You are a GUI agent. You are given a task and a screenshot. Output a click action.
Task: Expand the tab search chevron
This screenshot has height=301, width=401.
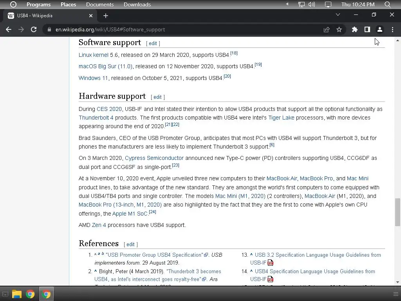(338, 15)
